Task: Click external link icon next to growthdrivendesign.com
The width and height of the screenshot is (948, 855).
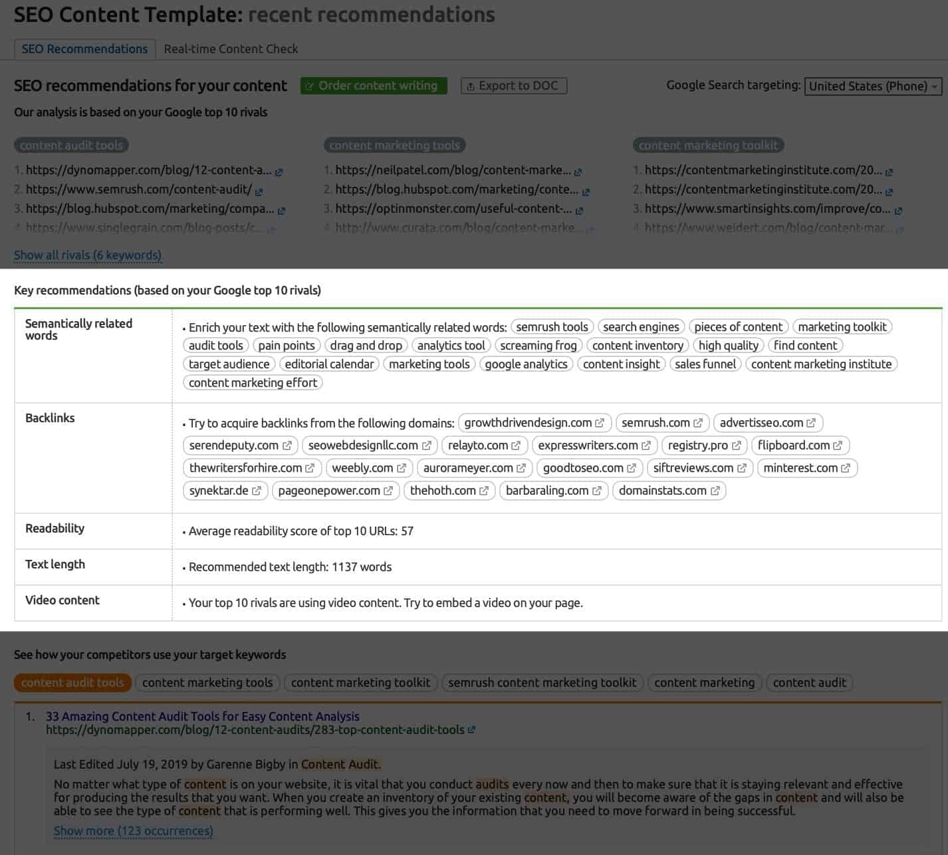Action: [x=601, y=423]
